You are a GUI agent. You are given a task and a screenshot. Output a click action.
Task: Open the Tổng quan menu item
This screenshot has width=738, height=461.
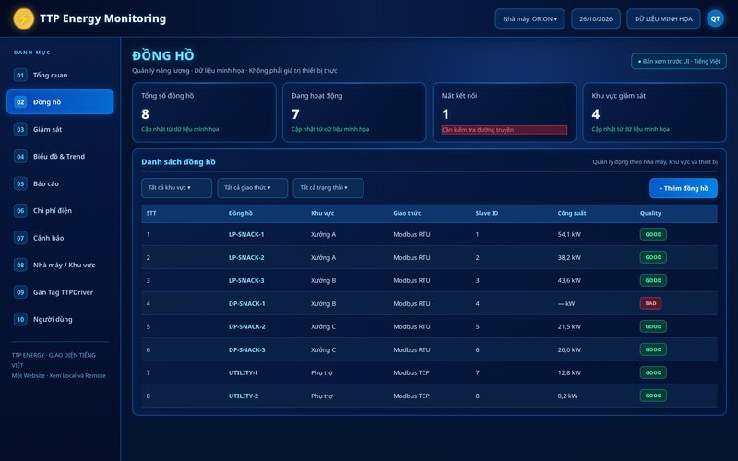point(60,76)
